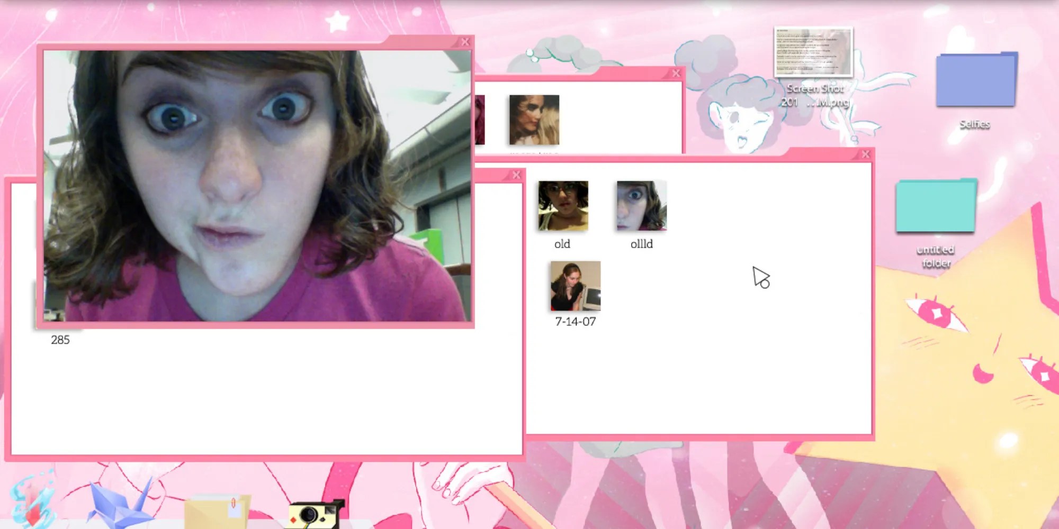Close the rear window behind the photo
Viewport: 1059px width, 529px height.
(x=676, y=74)
